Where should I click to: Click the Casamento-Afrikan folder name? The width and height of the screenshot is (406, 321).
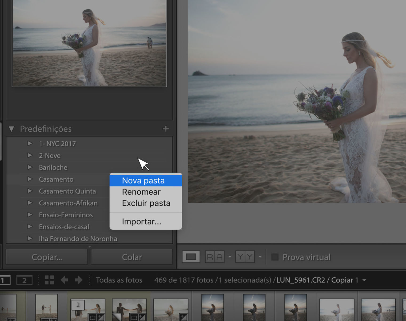[68, 203]
